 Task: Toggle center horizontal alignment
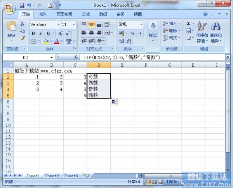91,33
